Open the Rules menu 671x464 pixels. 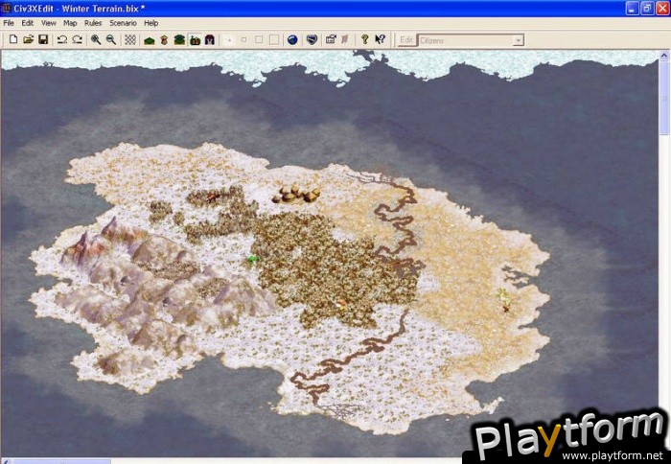pyautogui.click(x=93, y=23)
